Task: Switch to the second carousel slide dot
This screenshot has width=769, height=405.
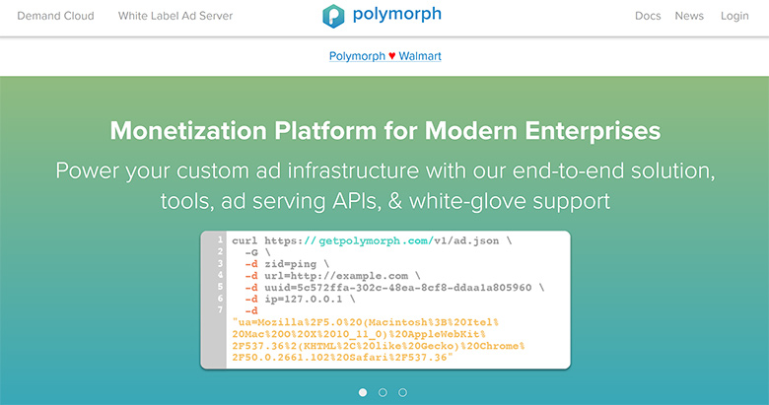Action: [x=383, y=392]
